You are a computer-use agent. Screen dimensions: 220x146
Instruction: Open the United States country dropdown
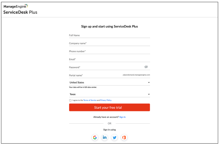click(109, 83)
